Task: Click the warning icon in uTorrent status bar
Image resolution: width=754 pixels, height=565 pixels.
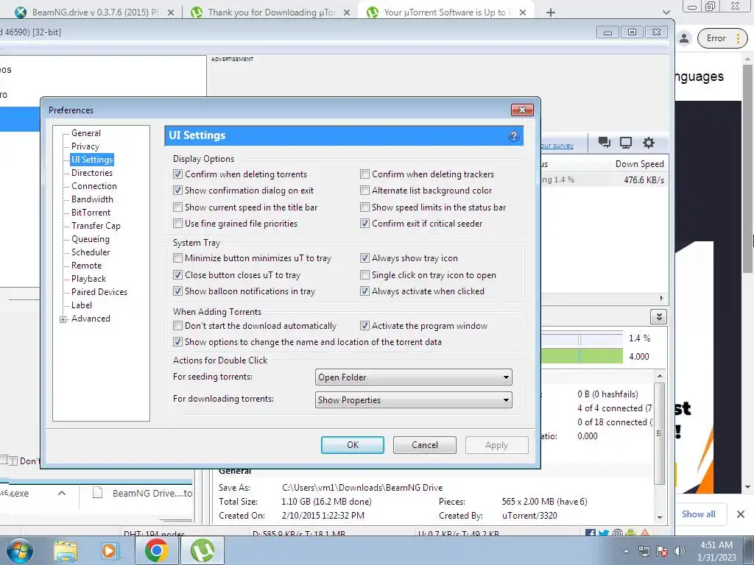Action: click(645, 533)
